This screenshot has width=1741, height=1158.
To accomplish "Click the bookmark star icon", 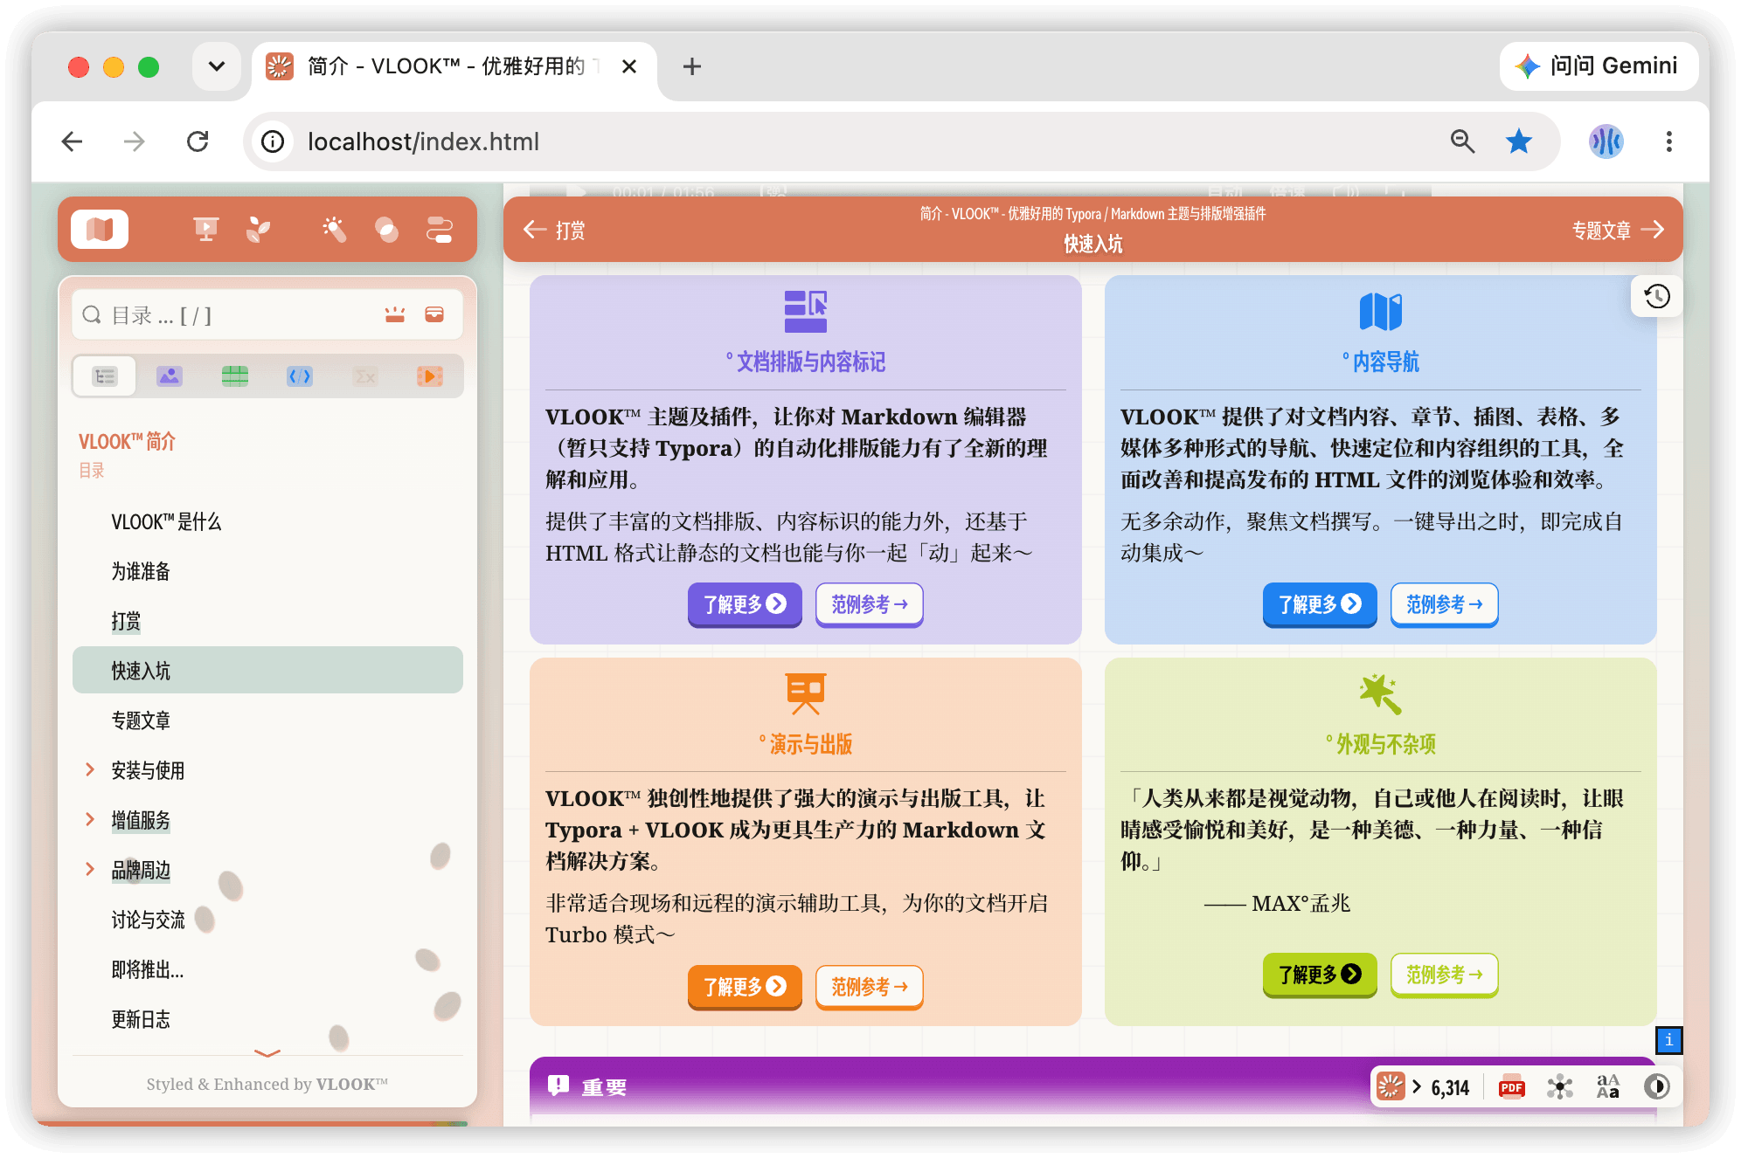I will point(1519,141).
